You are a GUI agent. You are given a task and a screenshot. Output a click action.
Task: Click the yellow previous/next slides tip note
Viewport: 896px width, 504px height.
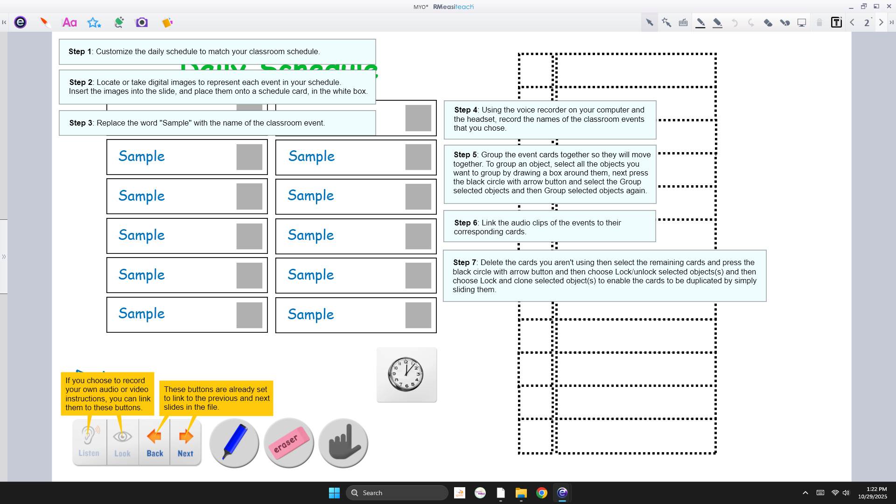[216, 398]
